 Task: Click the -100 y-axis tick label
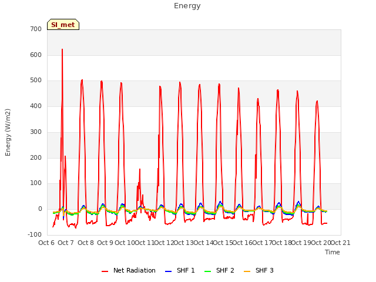click(35, 235)
